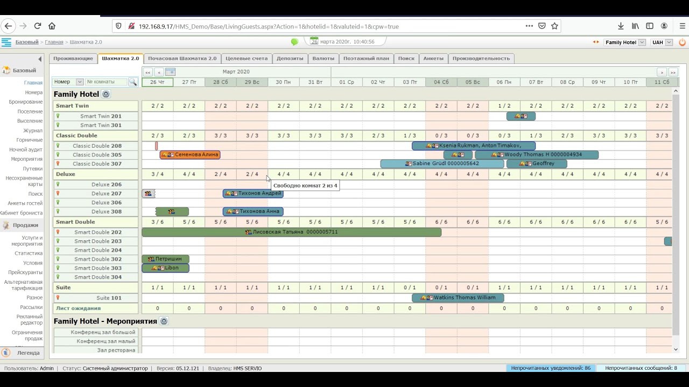
Task: Click the Непрочитанных сообщений: 8 status indicator
Action: pos(641,368)
